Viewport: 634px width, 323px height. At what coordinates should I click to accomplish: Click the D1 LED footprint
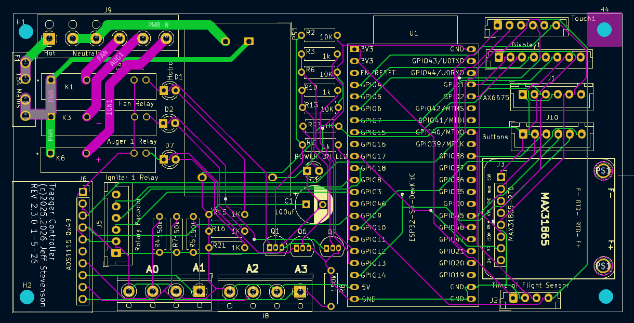[x=169, y=91]
